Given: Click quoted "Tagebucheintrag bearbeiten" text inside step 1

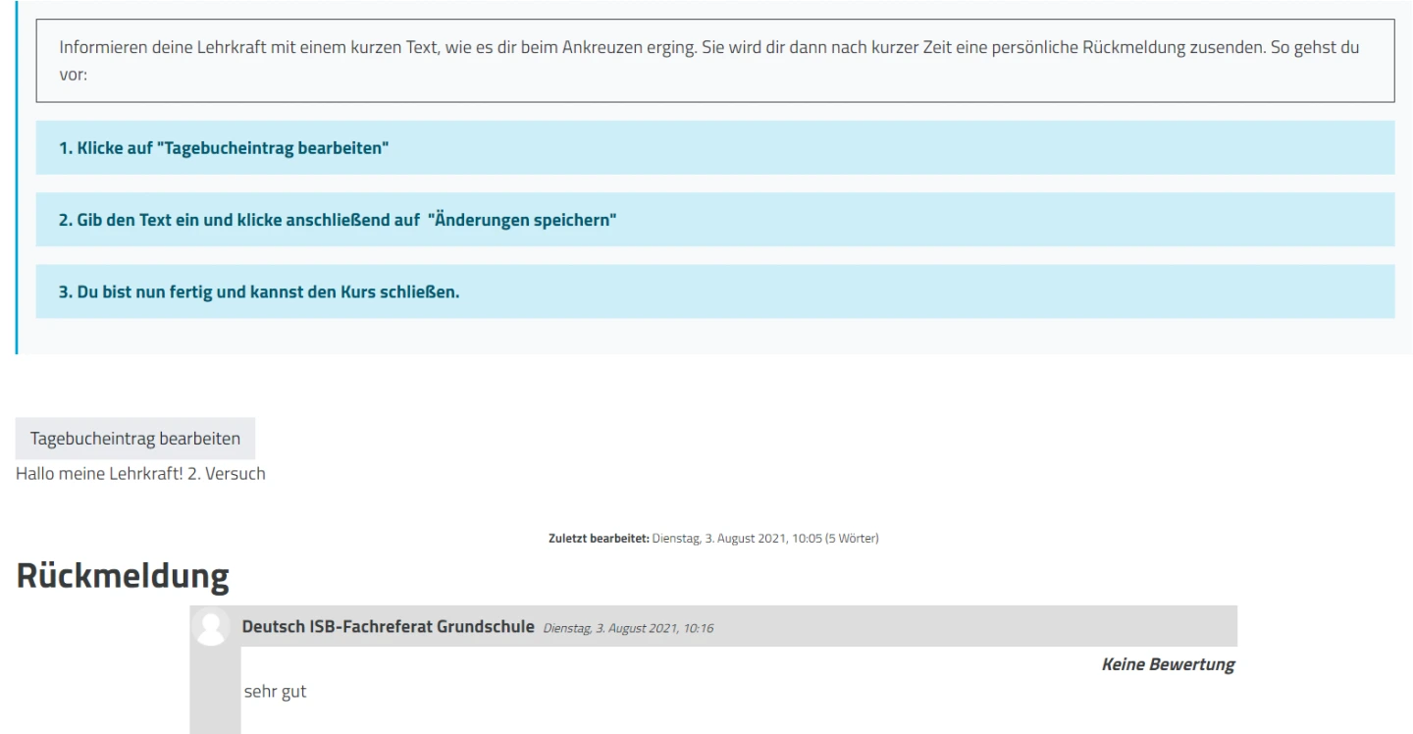Looking at the screenshot, I should coord(274,148).
